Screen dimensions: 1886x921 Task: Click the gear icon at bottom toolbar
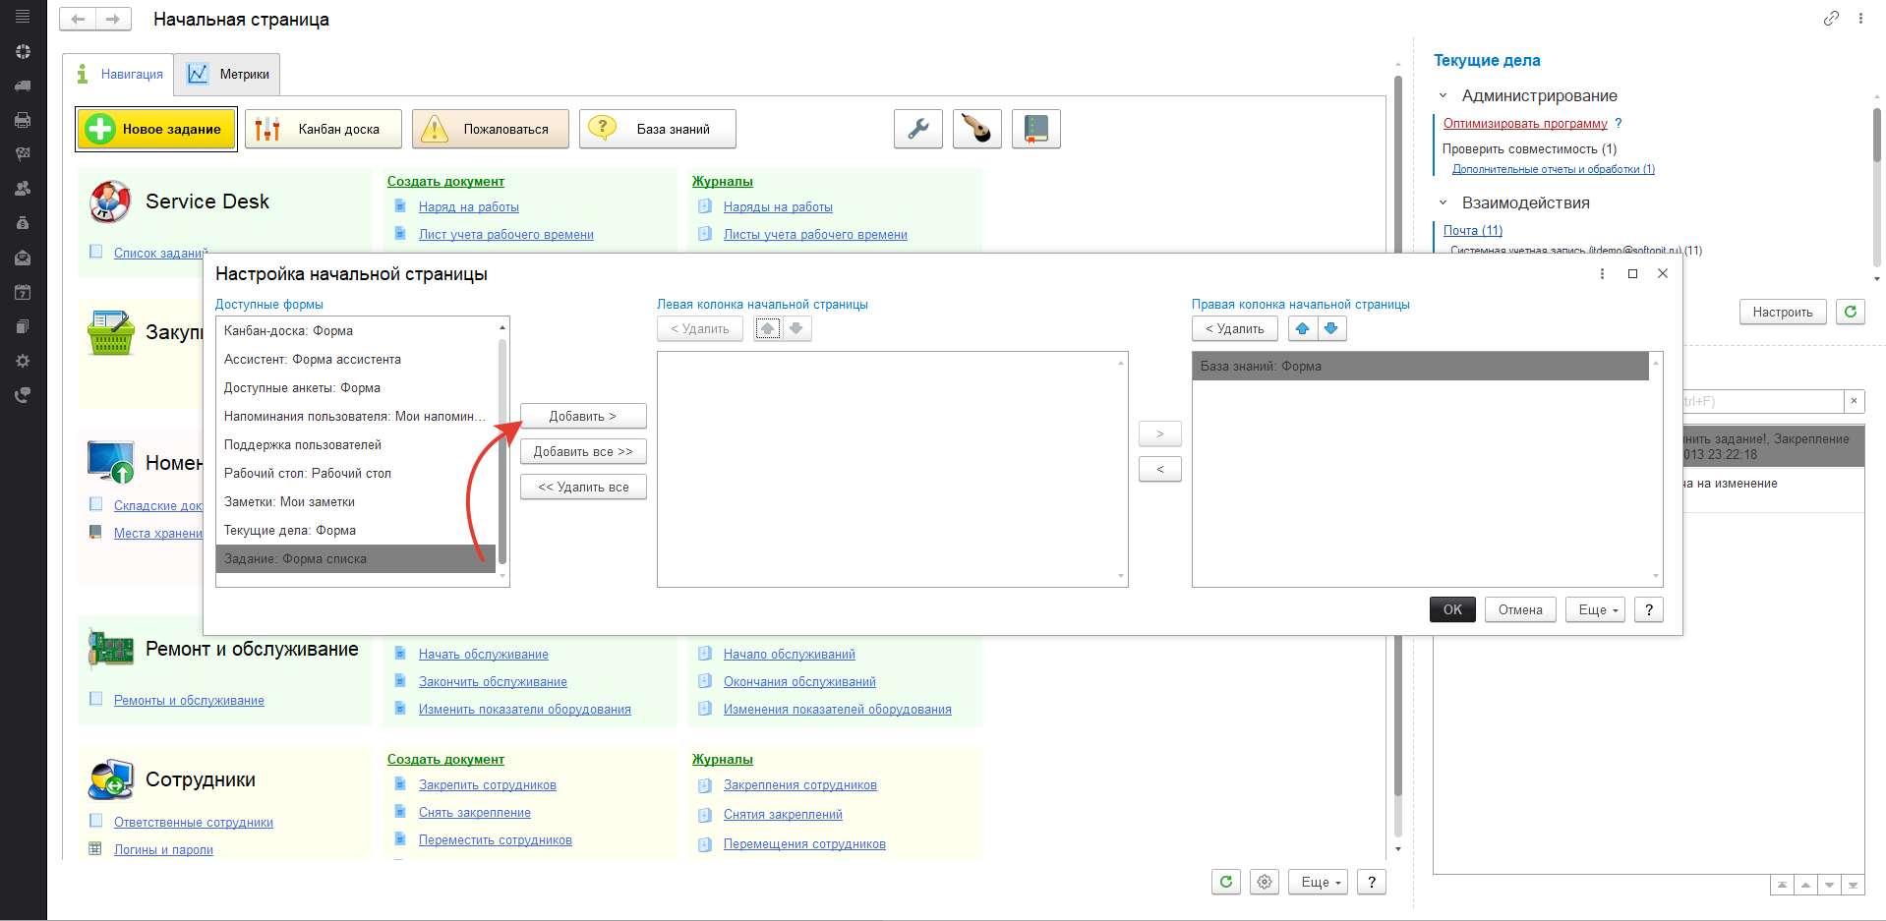pos(1265,882)
